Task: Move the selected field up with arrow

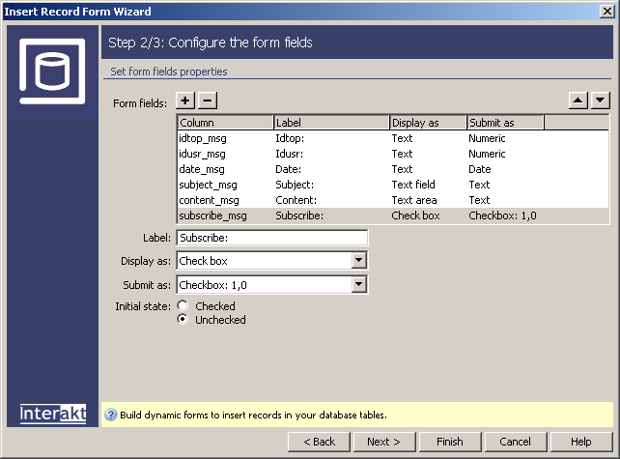Action: pos(578,100)
